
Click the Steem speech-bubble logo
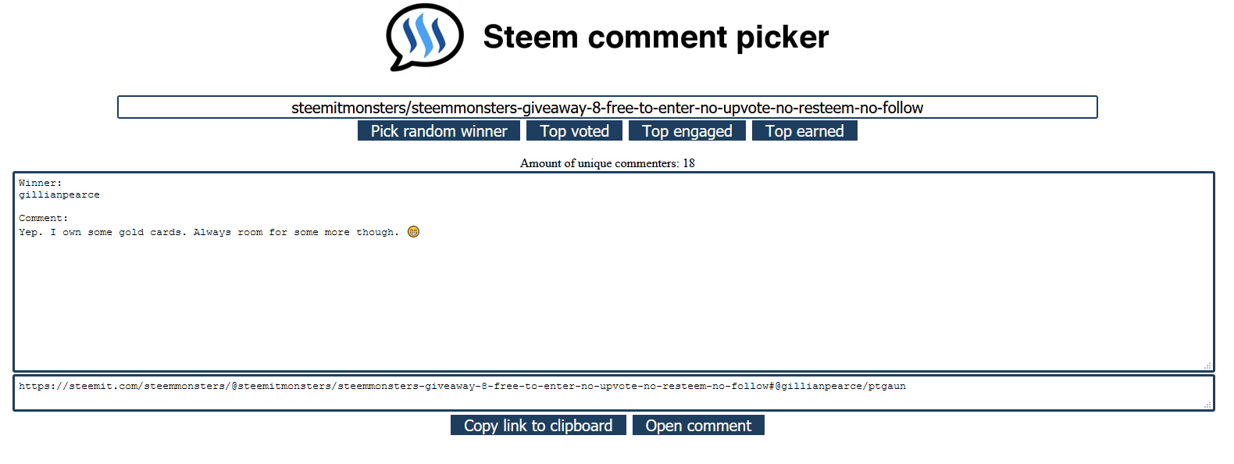tap(424, 37)
